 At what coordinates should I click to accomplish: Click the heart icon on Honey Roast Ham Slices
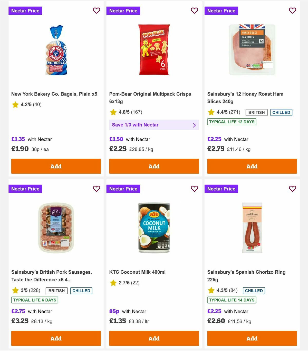292,11
